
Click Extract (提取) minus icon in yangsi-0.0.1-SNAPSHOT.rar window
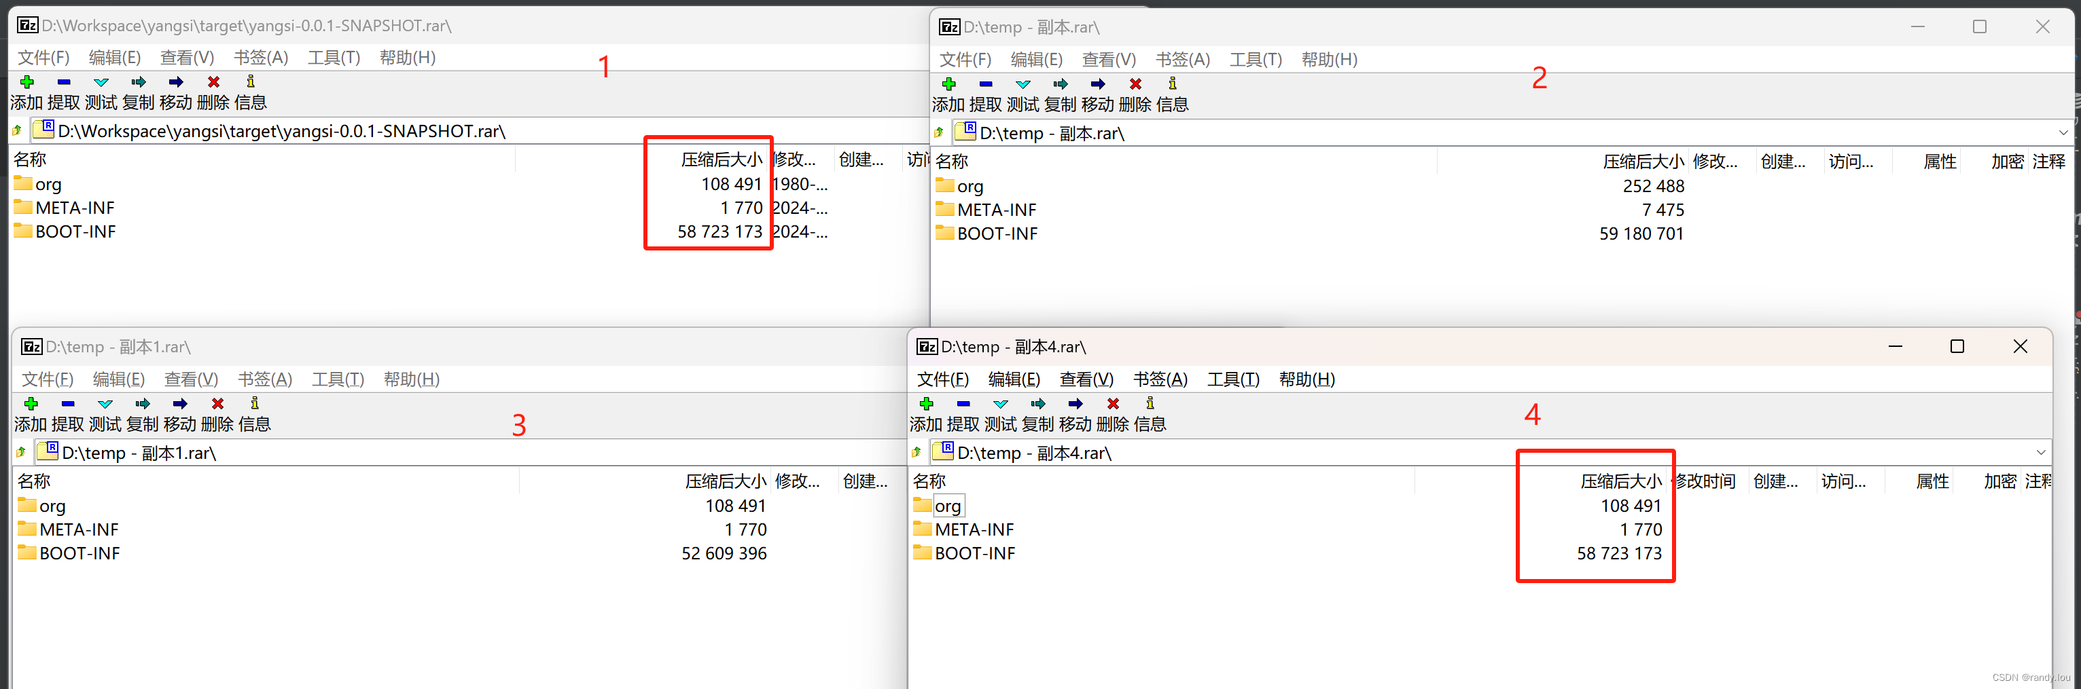click(64, 82)
